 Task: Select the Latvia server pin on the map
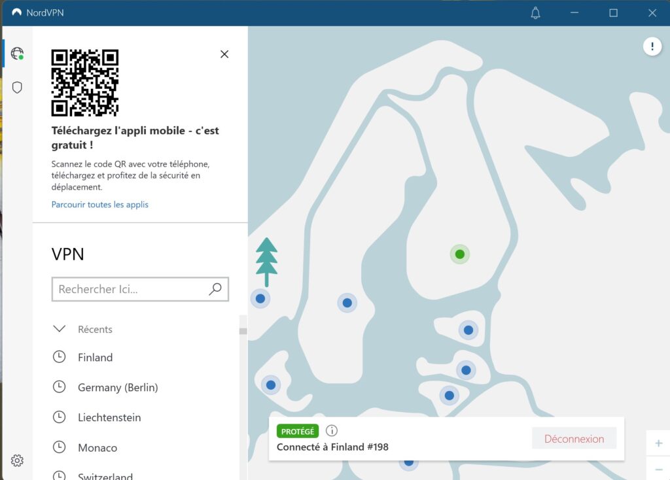466,370
